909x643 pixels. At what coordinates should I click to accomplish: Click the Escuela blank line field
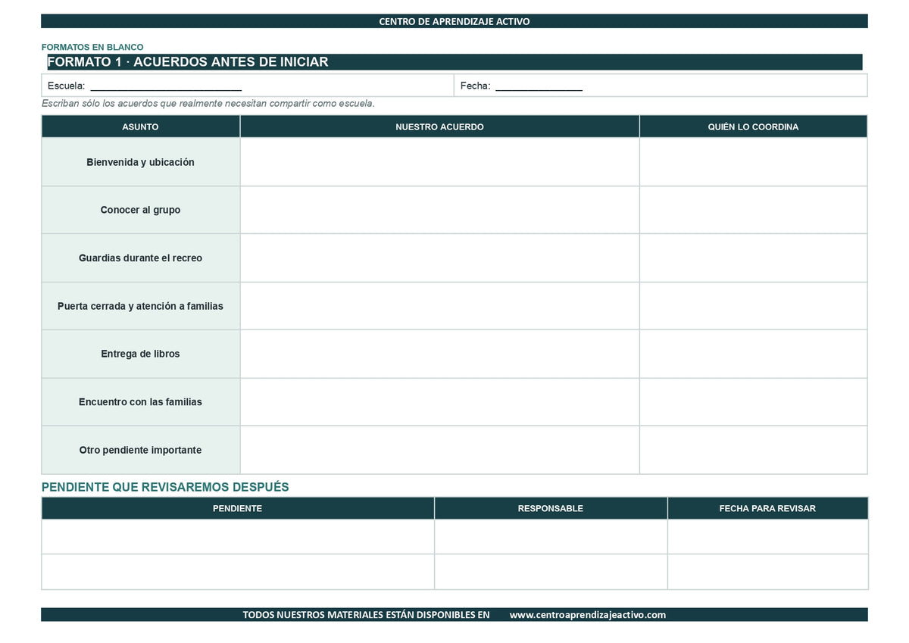coord(166,86)
